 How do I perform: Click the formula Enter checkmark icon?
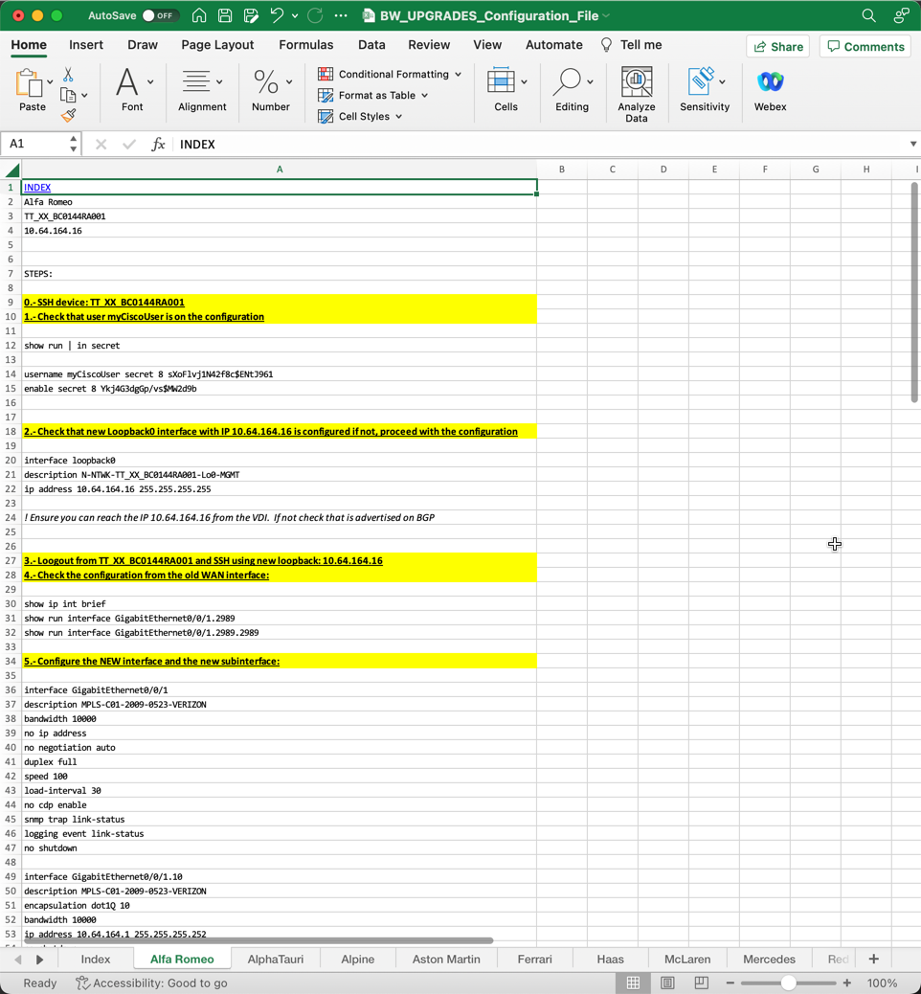pos(129,145)
